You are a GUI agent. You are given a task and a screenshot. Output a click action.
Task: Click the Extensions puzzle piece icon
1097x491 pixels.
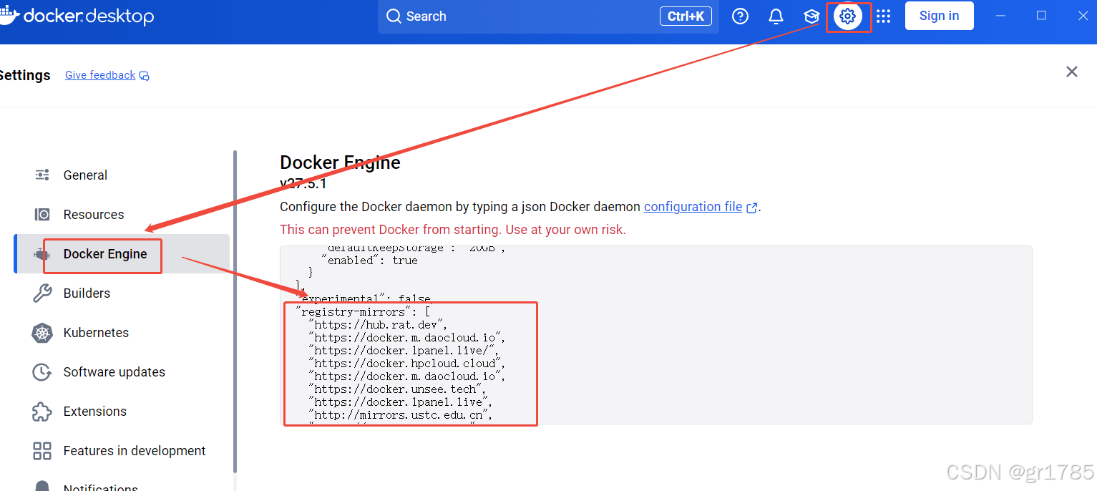[x=42, y=412]
